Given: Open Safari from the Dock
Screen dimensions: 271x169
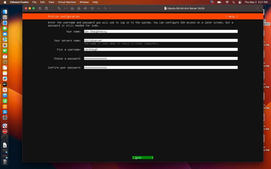Looking at the screenshot, I should coord(5,23).
